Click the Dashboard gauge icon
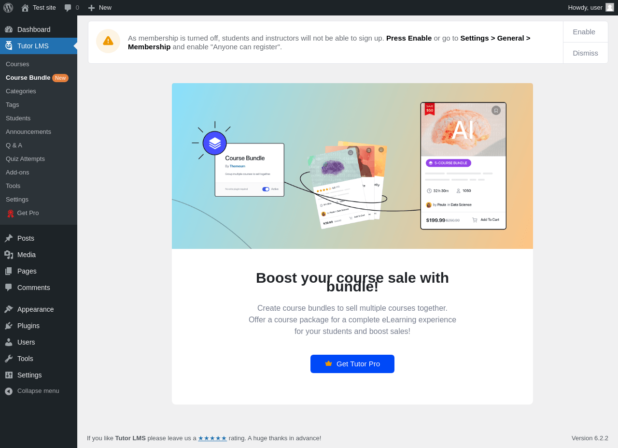This screenshot has width=618, height=448. point(9,29)
